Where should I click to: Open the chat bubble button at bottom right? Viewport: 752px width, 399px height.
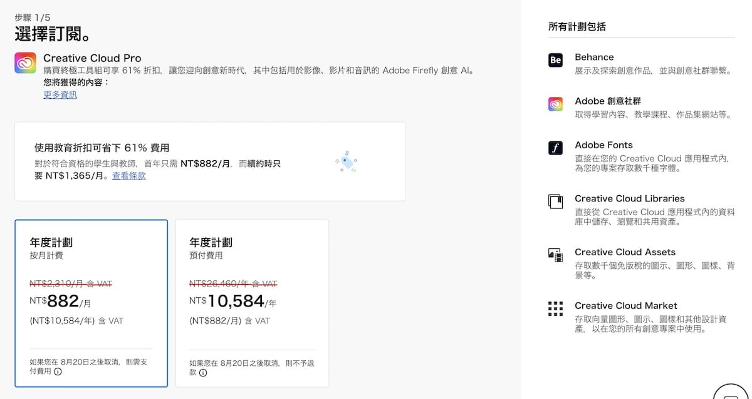pyautogui.click(x=731, y=391)
